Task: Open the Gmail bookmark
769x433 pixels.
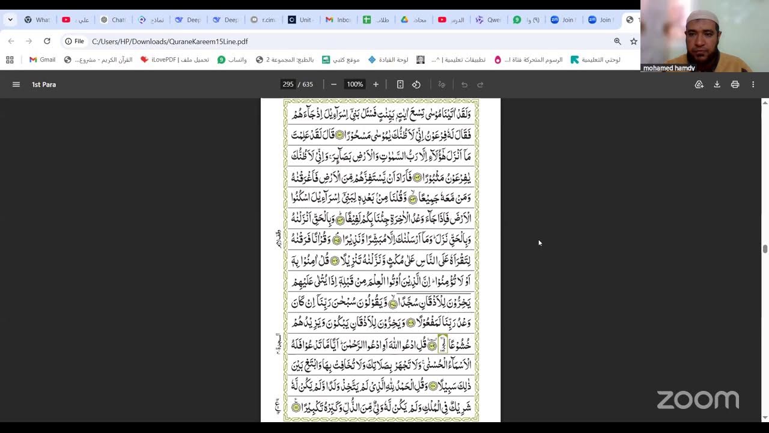Action: click(42, 60)
